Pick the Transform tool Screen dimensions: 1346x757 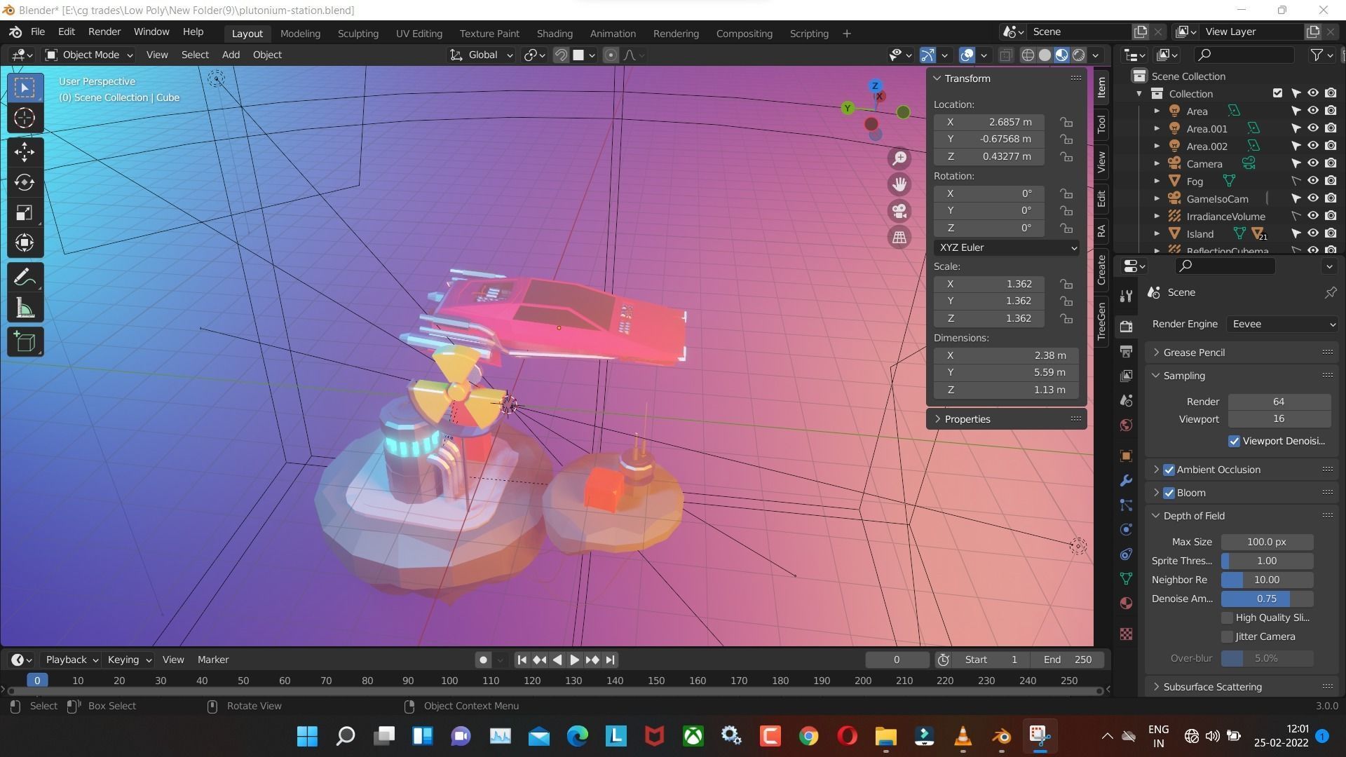click(x=25, y=243)
